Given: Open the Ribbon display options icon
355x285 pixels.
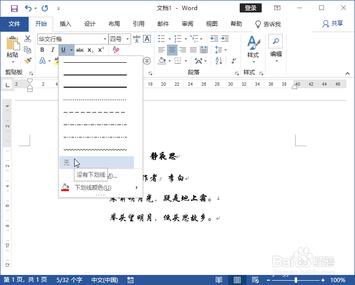Looking at the screenshot, I should (x=277, y=8).
